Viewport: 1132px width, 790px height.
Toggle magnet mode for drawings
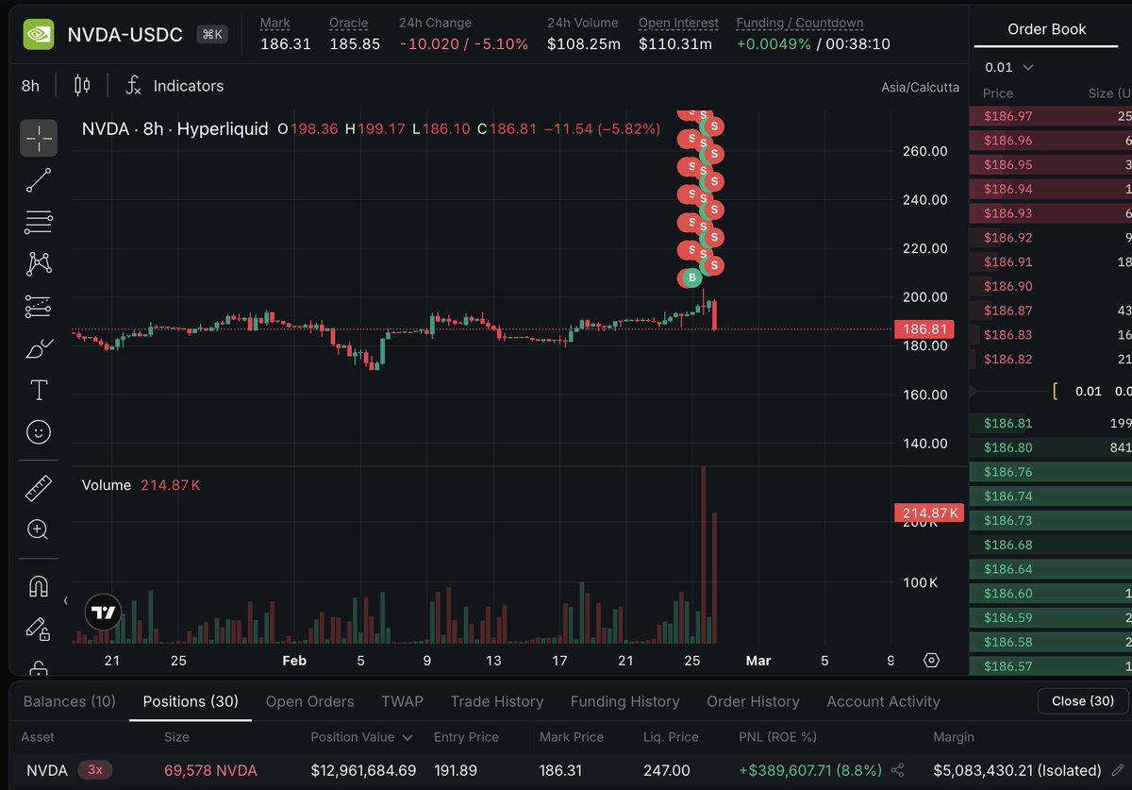(39, 586)
